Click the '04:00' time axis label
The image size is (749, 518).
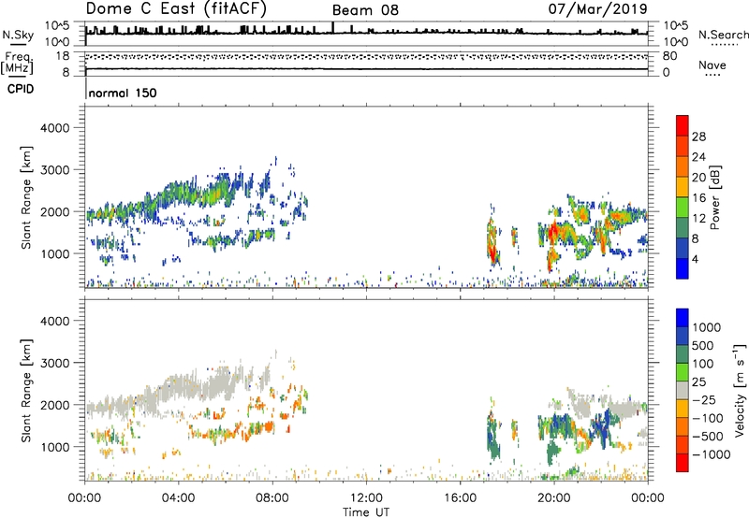pyautogui.click(x=178, y=498)
